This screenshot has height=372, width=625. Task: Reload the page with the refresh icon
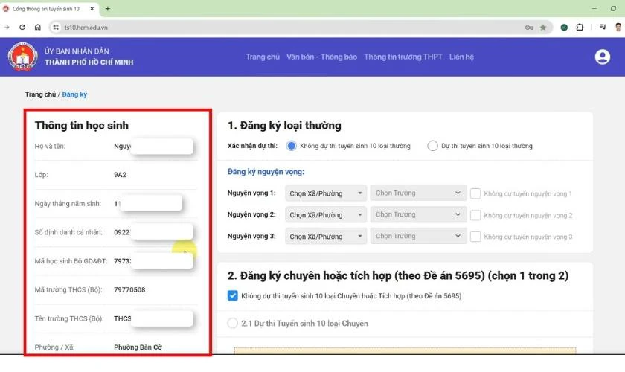click(x=22, y=27)
